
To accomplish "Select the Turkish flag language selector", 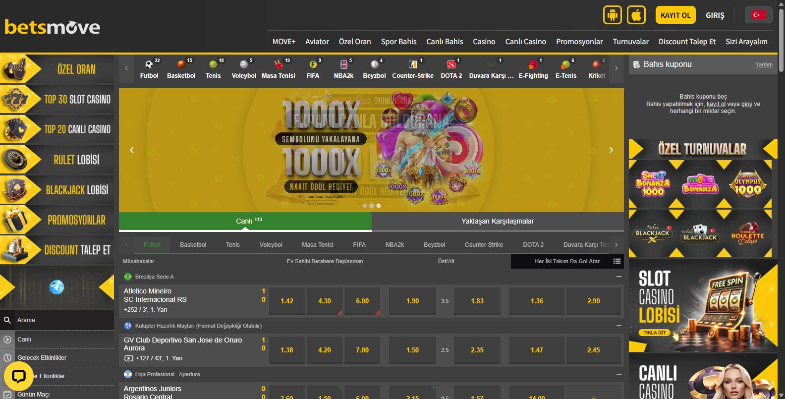I will pos(758,15).
